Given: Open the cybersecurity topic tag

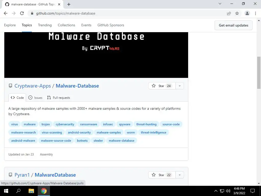Looking at the screenshot, I should point(65,124).
